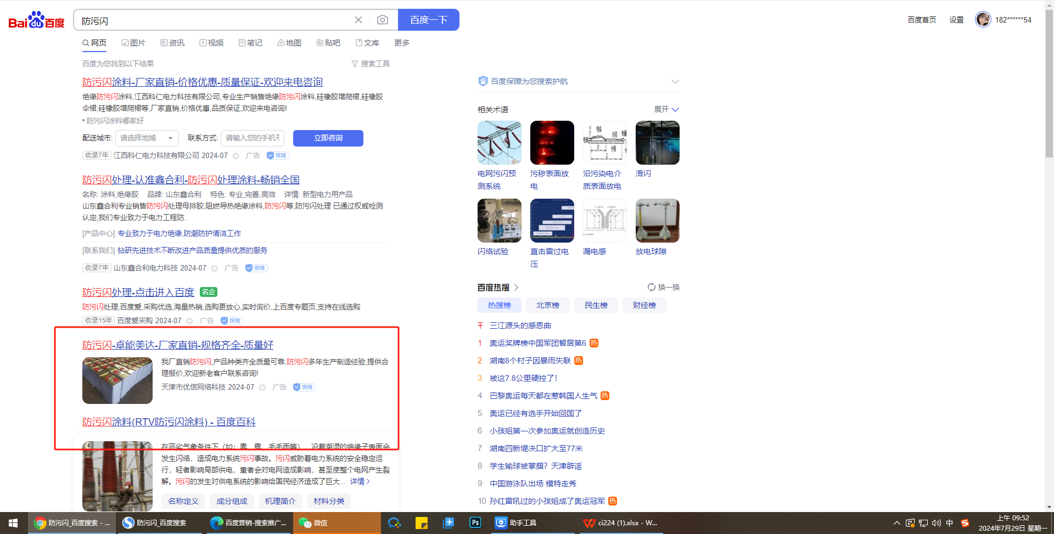Click the Baidu guarantee shield icon
The width and height of the screenshot is (1054, 534).
483,81
